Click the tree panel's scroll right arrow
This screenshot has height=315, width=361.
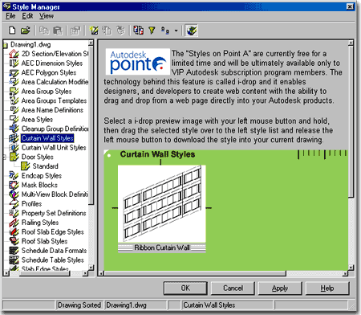[85, 273]
